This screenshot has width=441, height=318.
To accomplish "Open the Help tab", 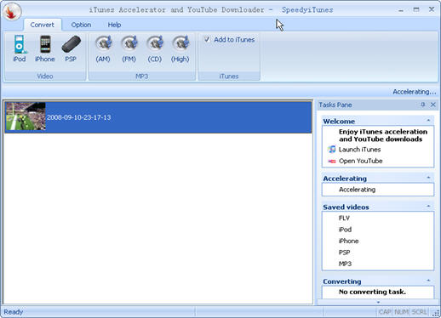I will (x=114, y=25).
